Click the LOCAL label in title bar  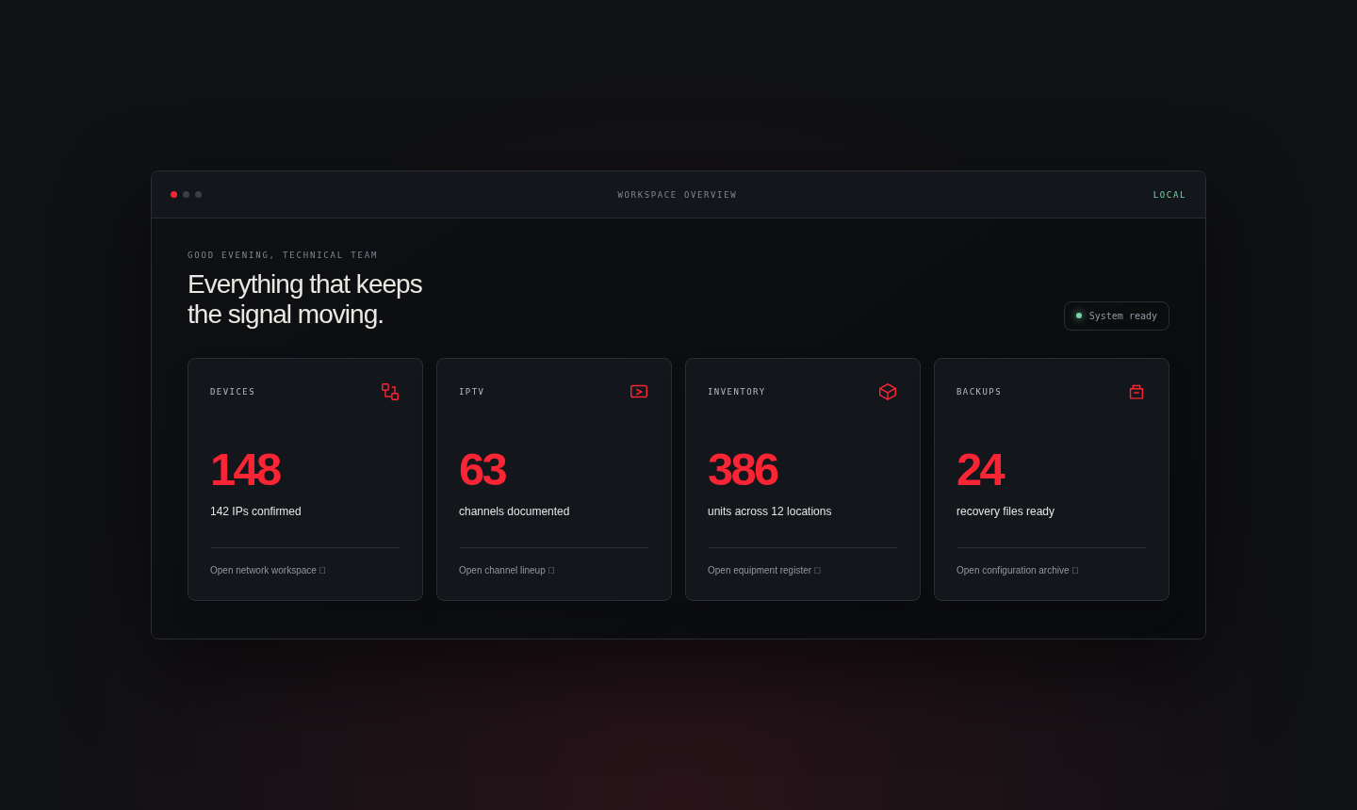[1169, 195]
